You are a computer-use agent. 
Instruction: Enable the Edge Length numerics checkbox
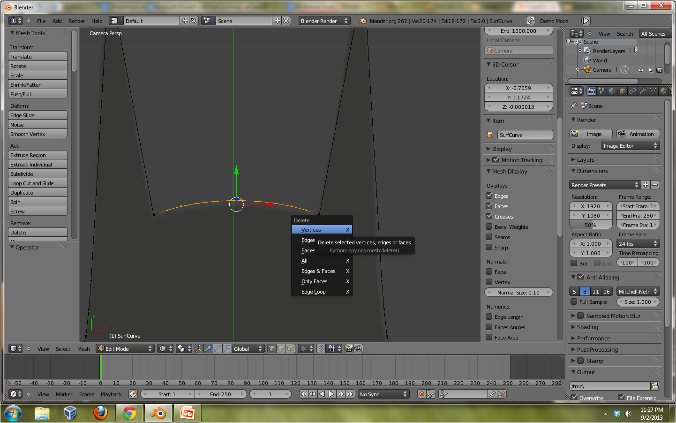489,317
